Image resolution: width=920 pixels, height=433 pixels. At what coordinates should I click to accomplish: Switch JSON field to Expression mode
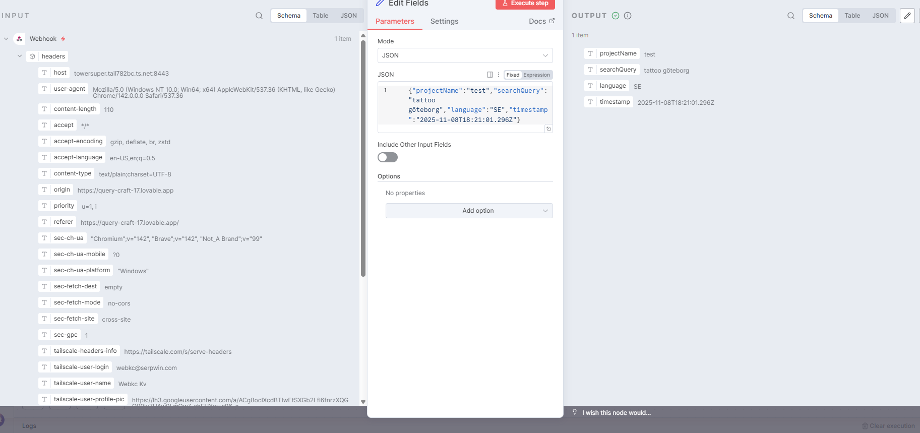pyautogui.click(x=536, y=75)
